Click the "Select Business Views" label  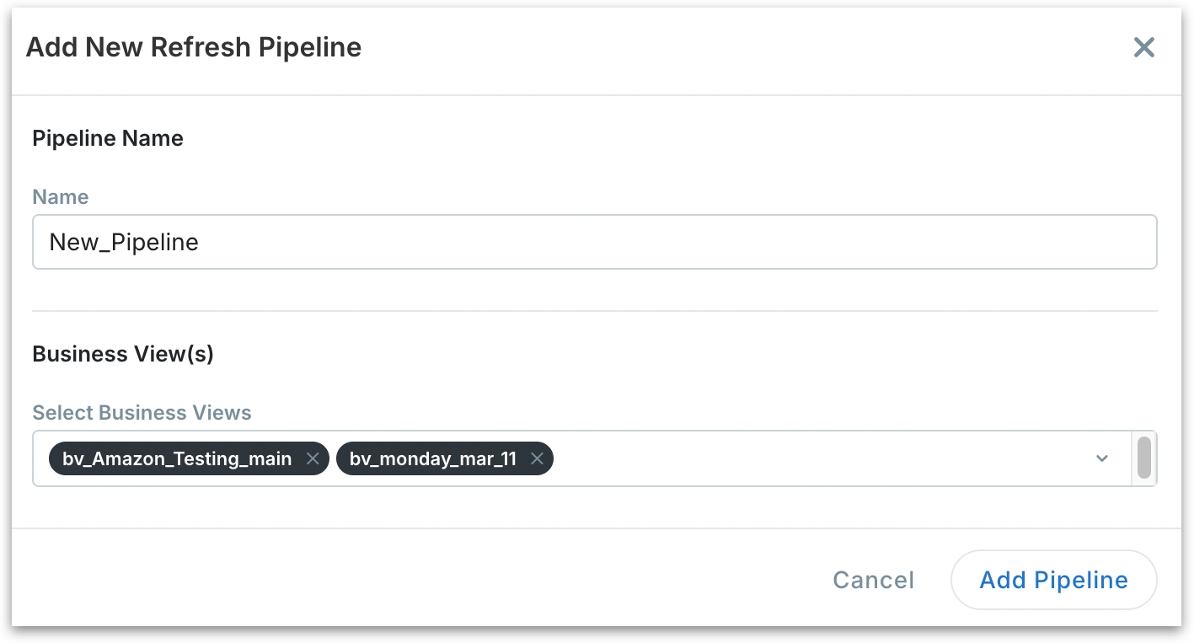[142, 413]
